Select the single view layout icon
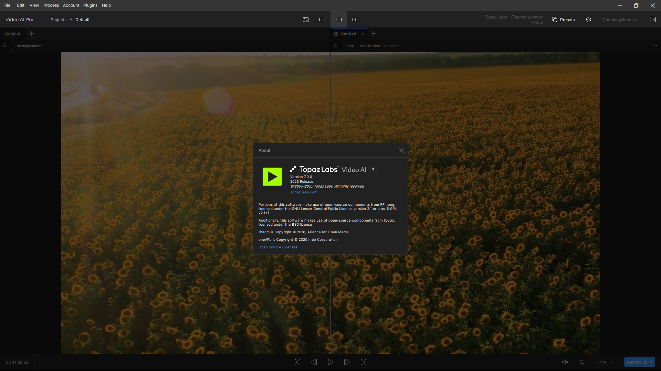 point(322,20)
